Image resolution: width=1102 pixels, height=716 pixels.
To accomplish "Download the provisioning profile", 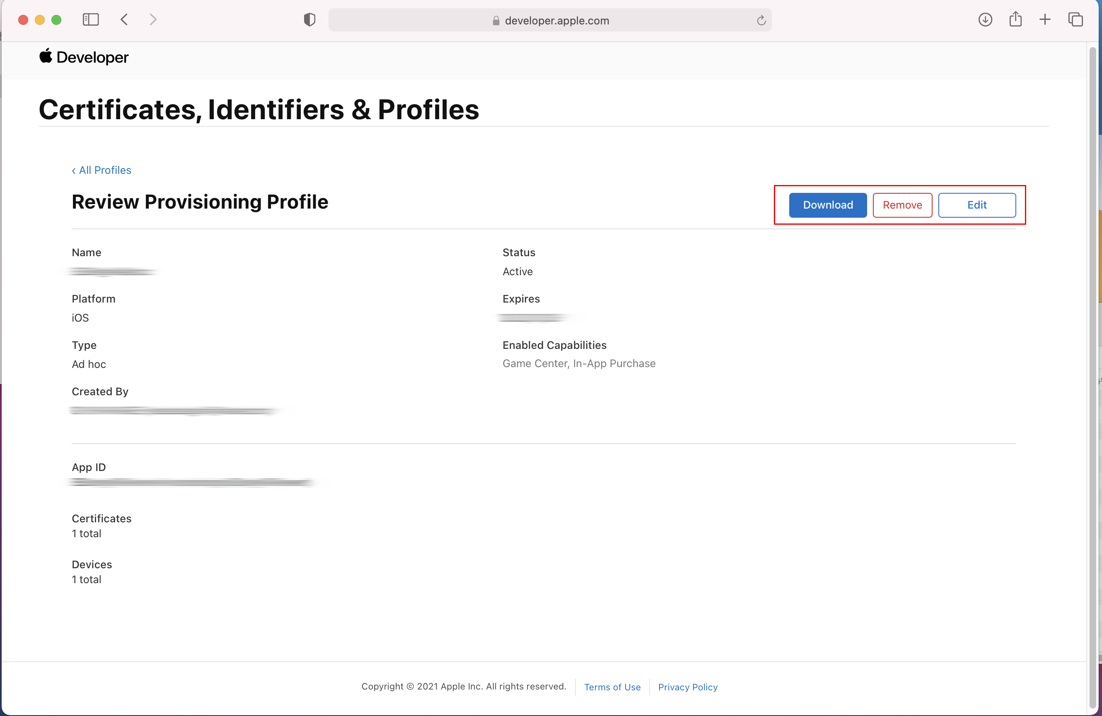I will point(827,205).
